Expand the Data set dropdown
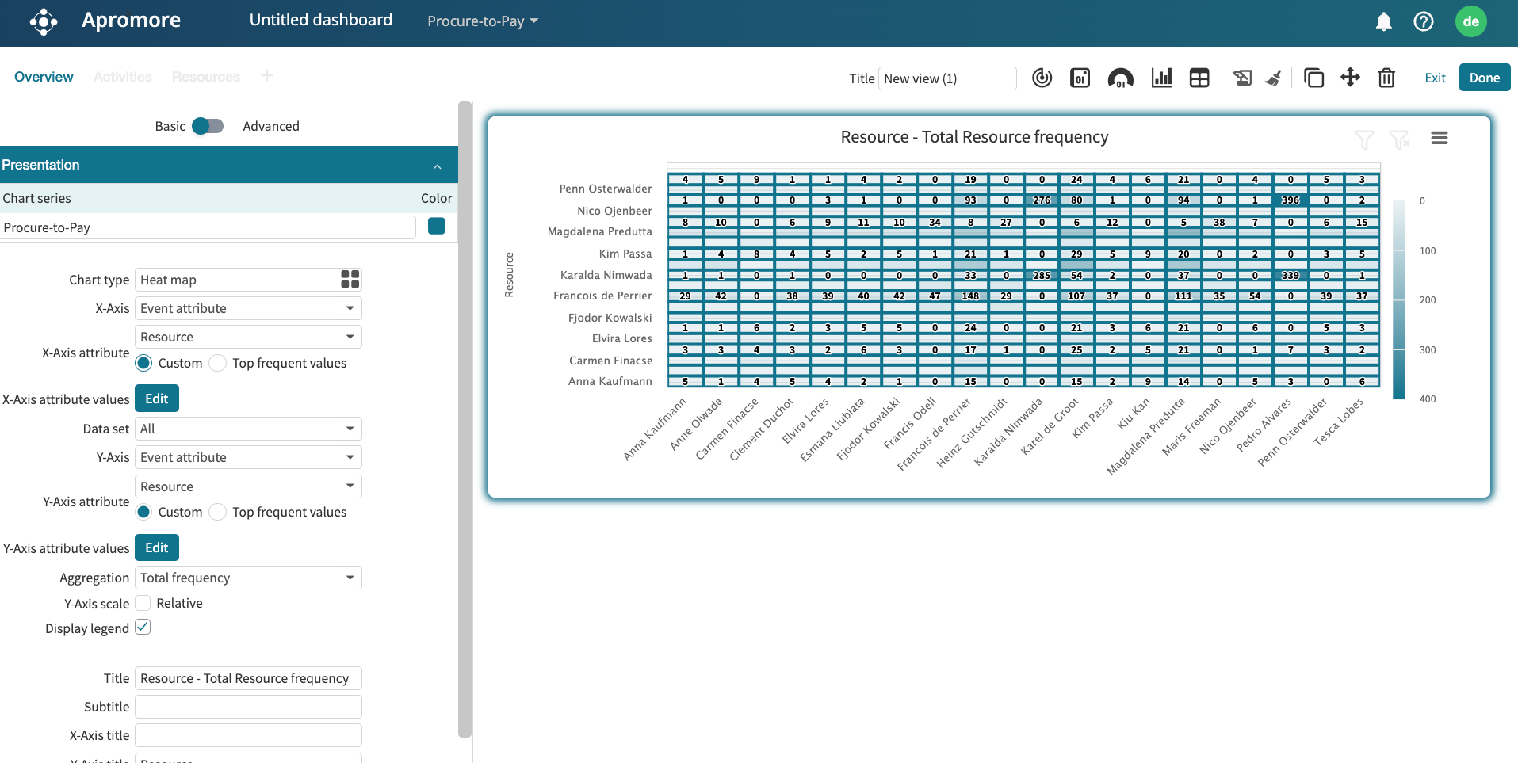Screen dimensions: 1518x763 coord(248,429)
